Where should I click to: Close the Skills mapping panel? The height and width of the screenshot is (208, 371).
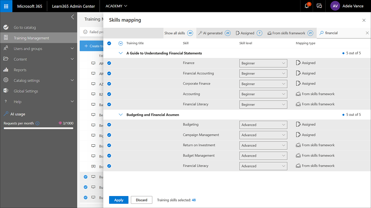point(364,20)
